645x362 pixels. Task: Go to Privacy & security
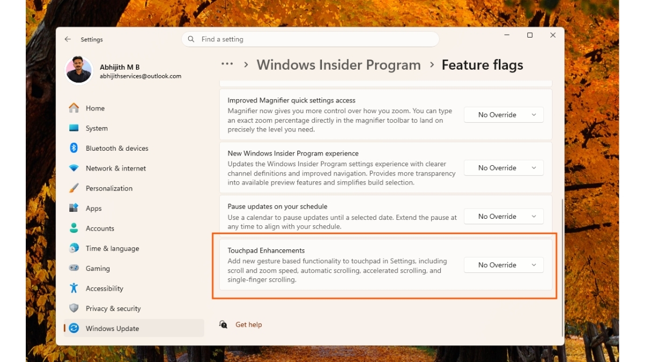[x=134, y=308]
